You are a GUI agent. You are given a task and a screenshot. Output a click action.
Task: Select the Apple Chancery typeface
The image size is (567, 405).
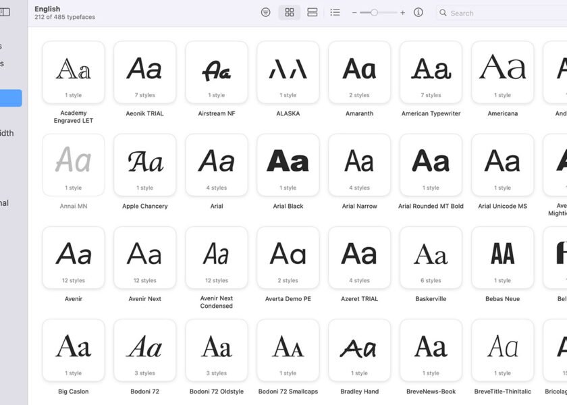(145, 165)
